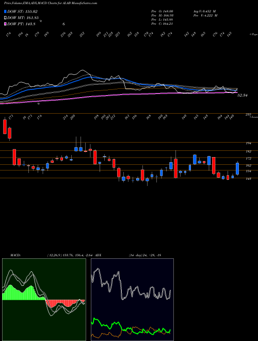Click the 172 price level label

tap(249, 158)
